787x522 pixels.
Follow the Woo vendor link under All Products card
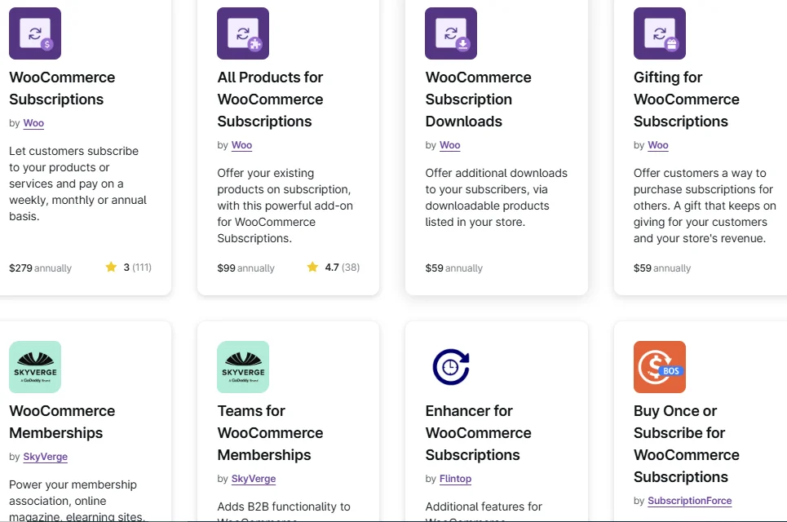241,145
